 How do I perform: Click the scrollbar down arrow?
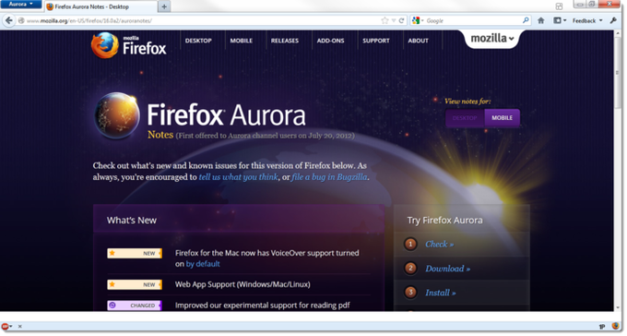[x=619, y=307]
